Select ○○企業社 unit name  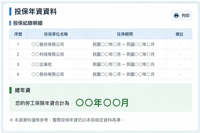(x=42, y=64)
